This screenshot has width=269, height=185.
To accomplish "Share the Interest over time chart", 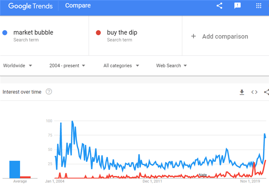I will click(266, 92).
